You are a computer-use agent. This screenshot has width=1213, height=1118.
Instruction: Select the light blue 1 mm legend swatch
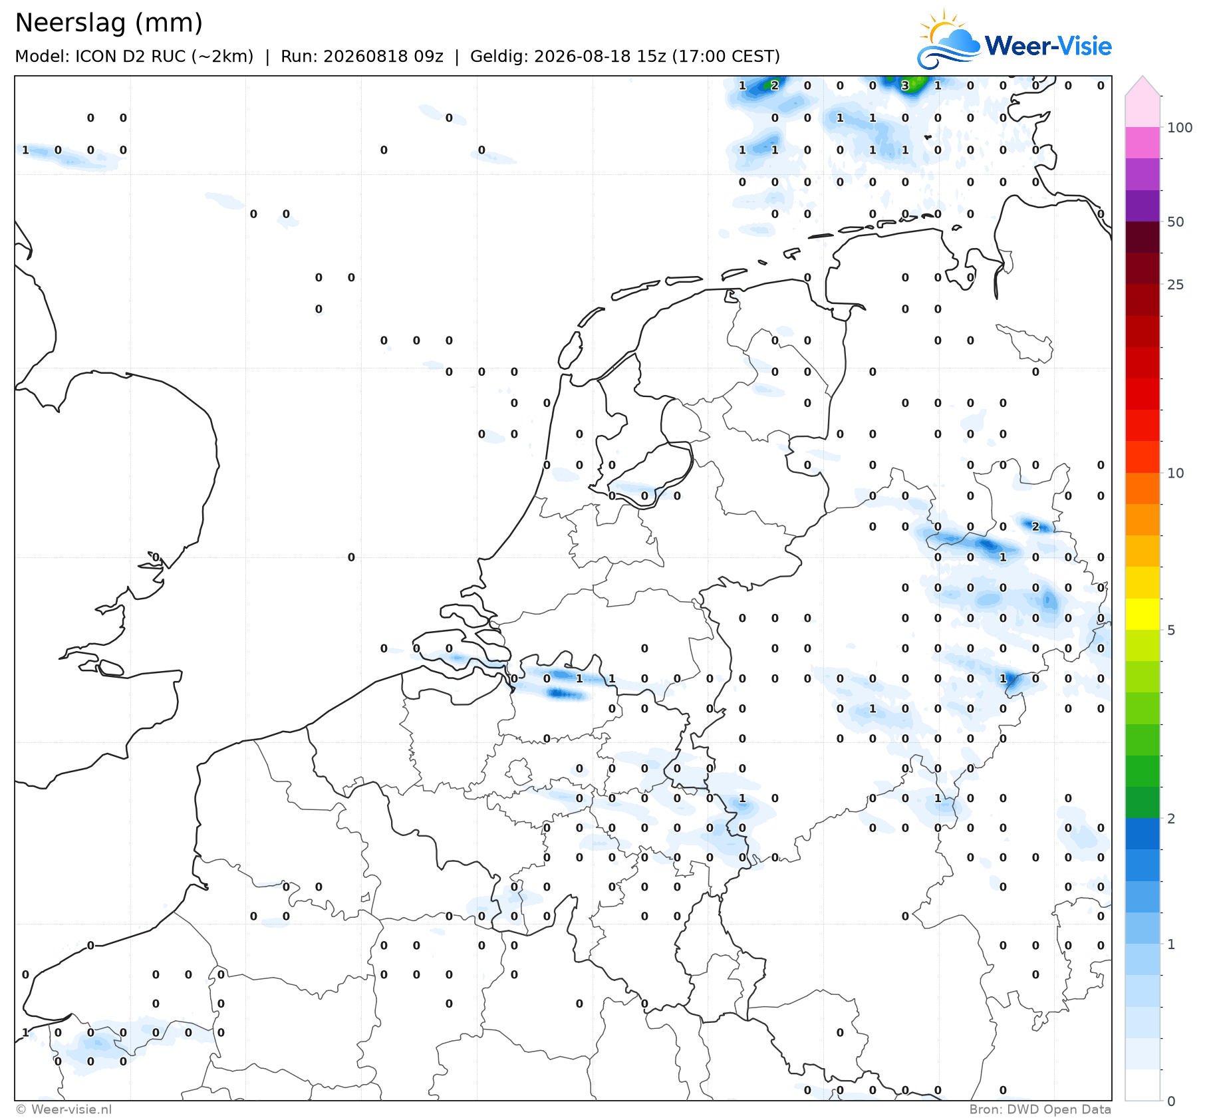(x=1143, y=928)
